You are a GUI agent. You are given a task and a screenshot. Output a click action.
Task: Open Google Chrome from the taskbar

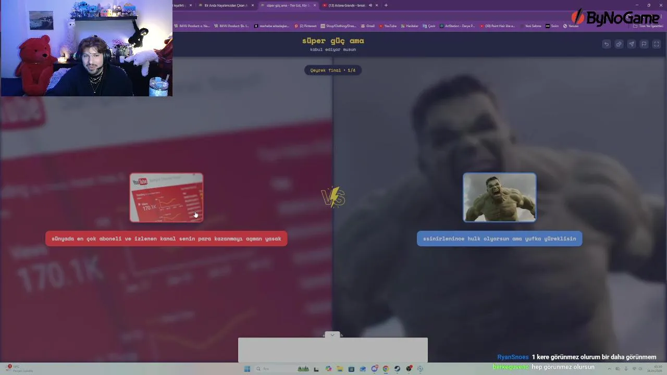pyautogui.click(x=386, y=369)
